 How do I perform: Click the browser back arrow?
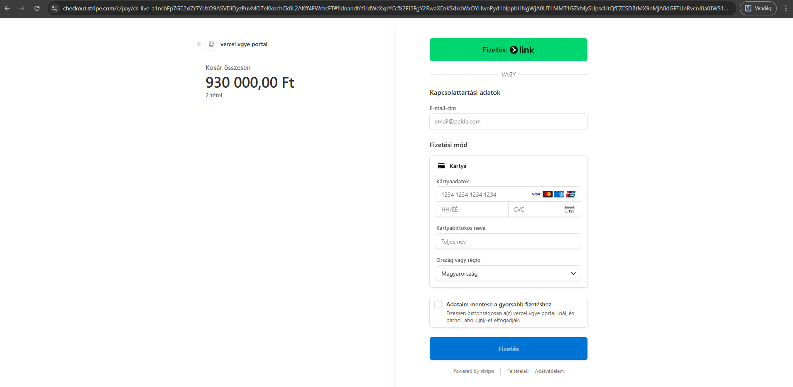pos(7,8)
